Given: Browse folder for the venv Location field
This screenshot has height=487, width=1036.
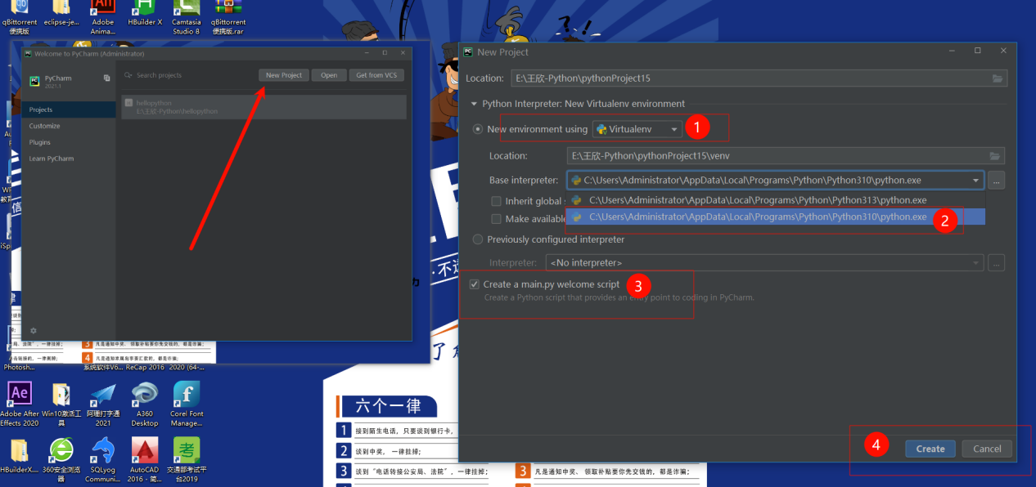Looking at the screenshot, I should coord(994,156).
